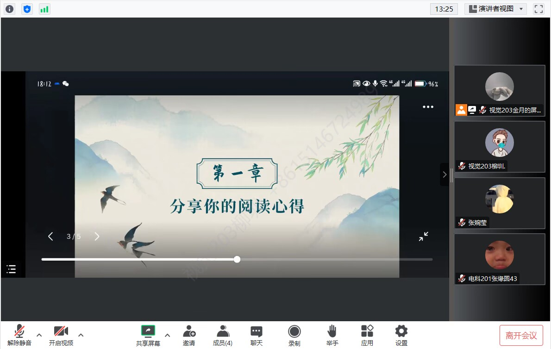Screen dimensions: 551x349
Task: Enter full screen mode
Action: [x=538, y=9]
